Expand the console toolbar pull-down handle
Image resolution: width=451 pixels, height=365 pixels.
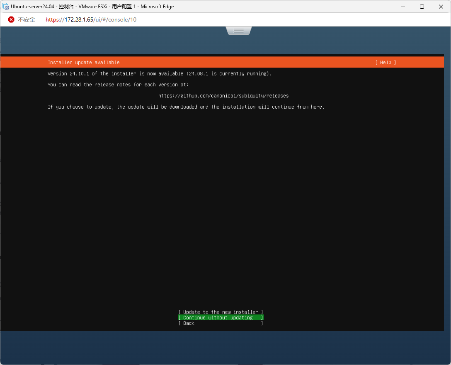(x=239, y=31)
